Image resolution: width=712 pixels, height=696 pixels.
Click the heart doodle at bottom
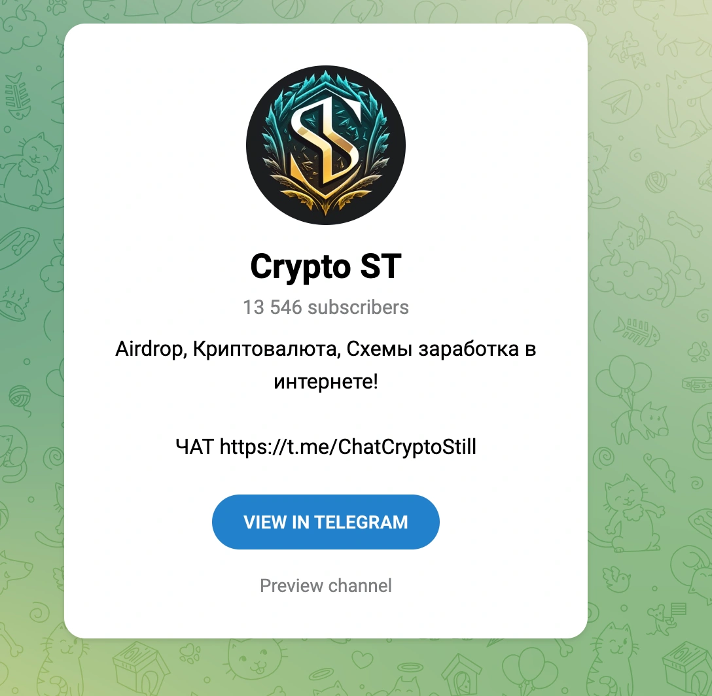[x=362, y=659]
